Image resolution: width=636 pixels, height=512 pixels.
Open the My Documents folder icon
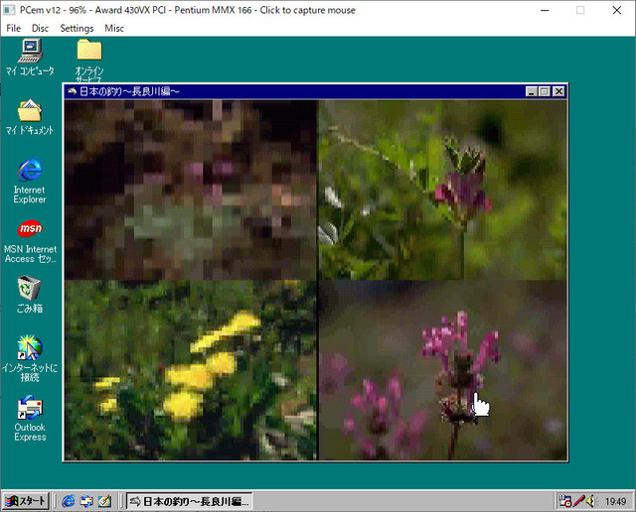30,117
